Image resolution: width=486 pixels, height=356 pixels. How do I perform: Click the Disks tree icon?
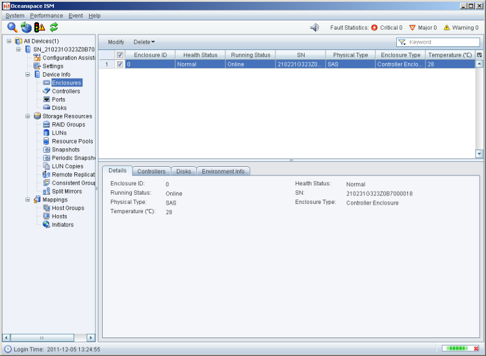click(x=46, y=108)
